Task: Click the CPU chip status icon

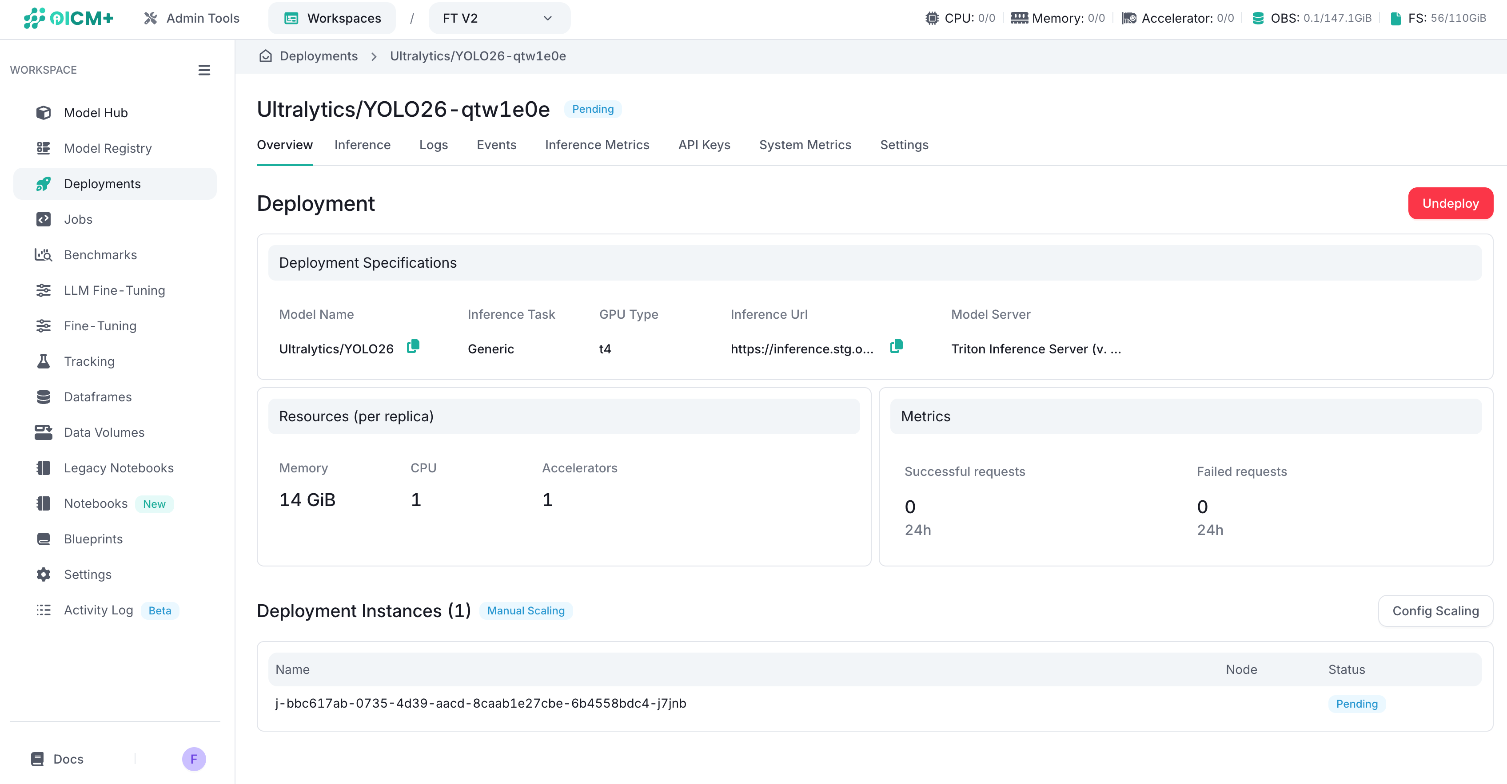Action: pos(932,18)
